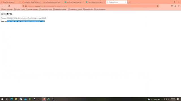181x101 pixels.
Task: Click the OBS Studio taskbar icon
Action: pos(53,99)
